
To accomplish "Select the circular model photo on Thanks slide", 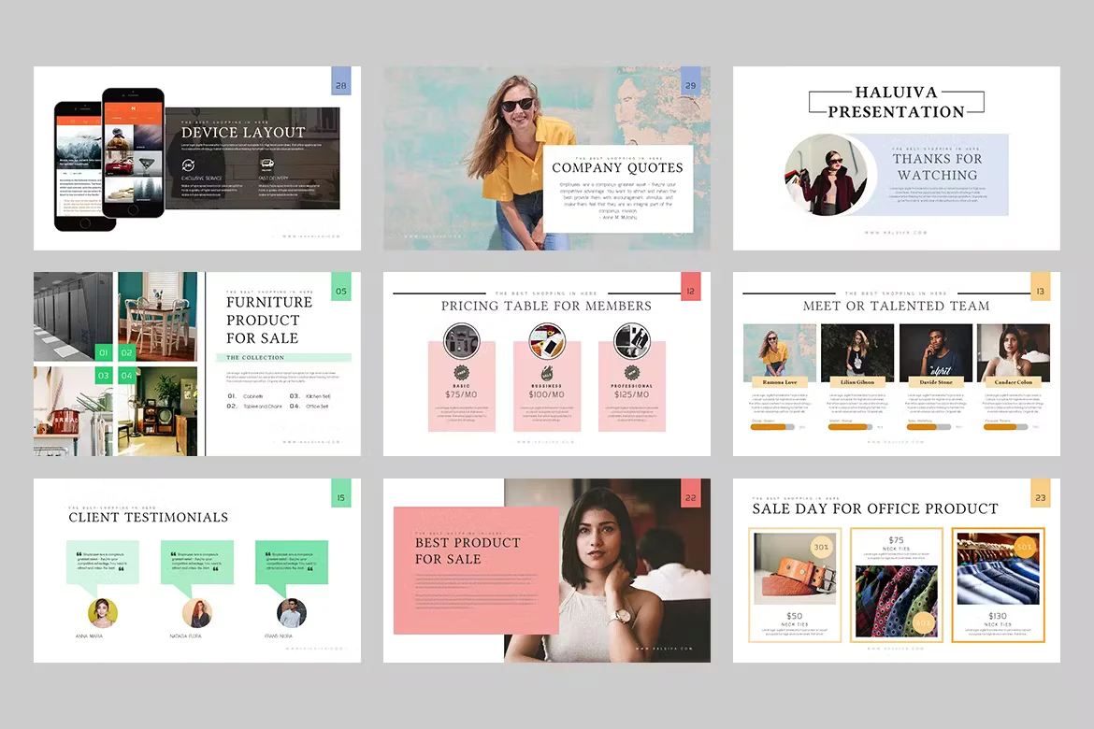I will pyautogui.click(x=828, y=174).
